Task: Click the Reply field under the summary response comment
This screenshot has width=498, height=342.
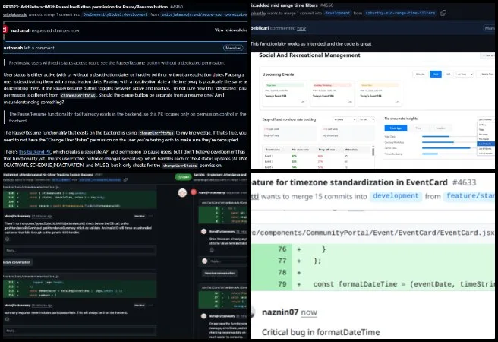Action: (80, 331)
